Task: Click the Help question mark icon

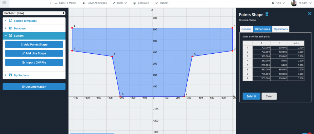Action: [x=273, y=3]
